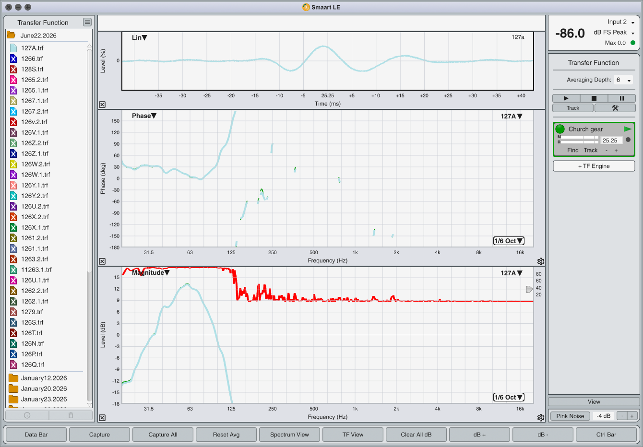
Task: Click the Data Bar button
Action: tap(36, 435)
